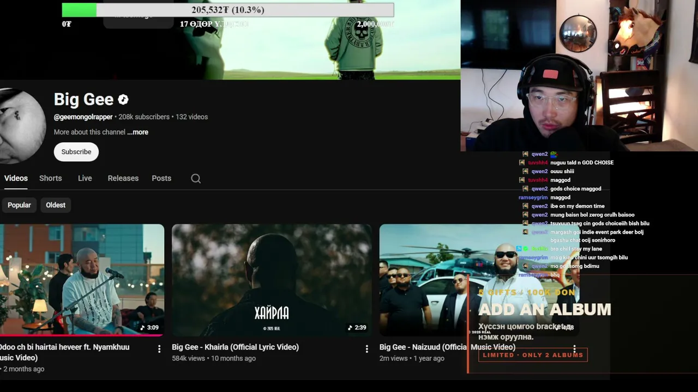Click the 3:09 duration badge
This screenshot has height=392, width=698.
[149, 327]
